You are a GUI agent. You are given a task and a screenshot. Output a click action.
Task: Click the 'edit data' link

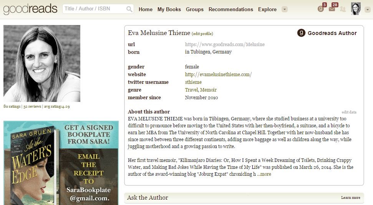[x=349, y=112]
